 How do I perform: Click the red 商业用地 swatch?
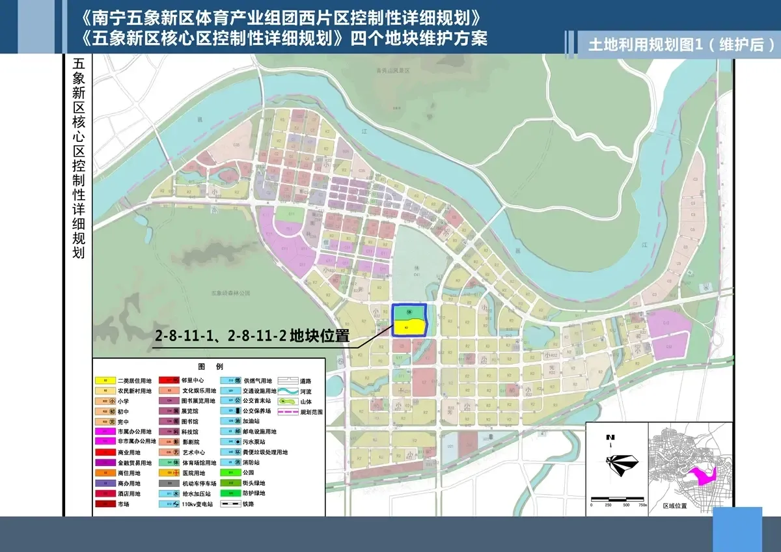(105, 452)
